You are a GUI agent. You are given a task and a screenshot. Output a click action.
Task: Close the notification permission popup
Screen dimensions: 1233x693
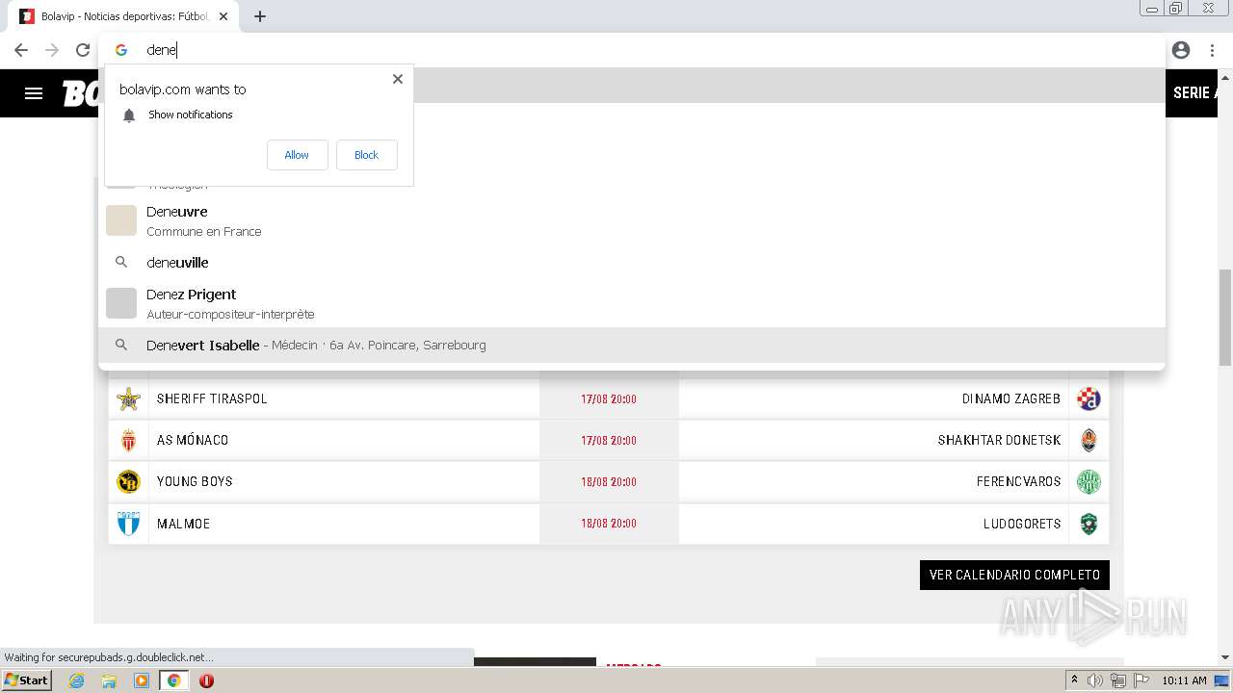click(397, 79)
